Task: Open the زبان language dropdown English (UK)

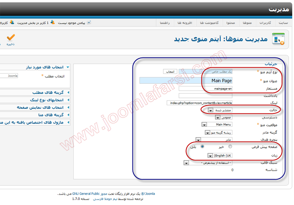Action: coord(220,155)
